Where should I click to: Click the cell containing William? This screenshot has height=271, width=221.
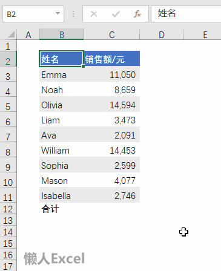pyautogui.click(x=61, y=149)
